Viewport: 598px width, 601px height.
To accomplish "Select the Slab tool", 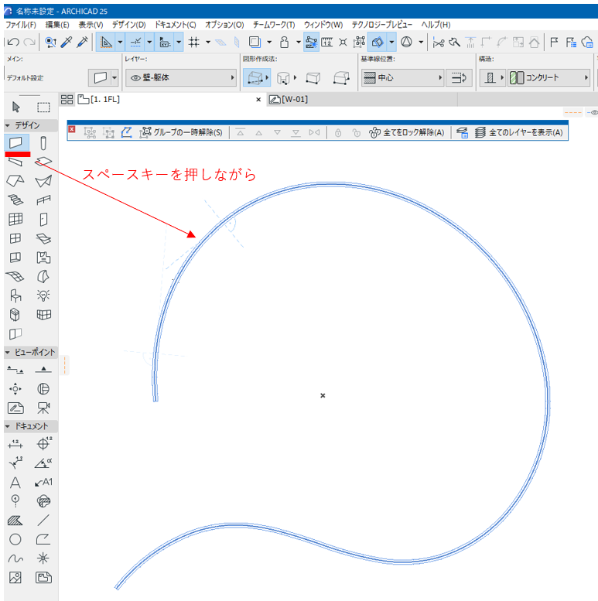I will [43, 162].
